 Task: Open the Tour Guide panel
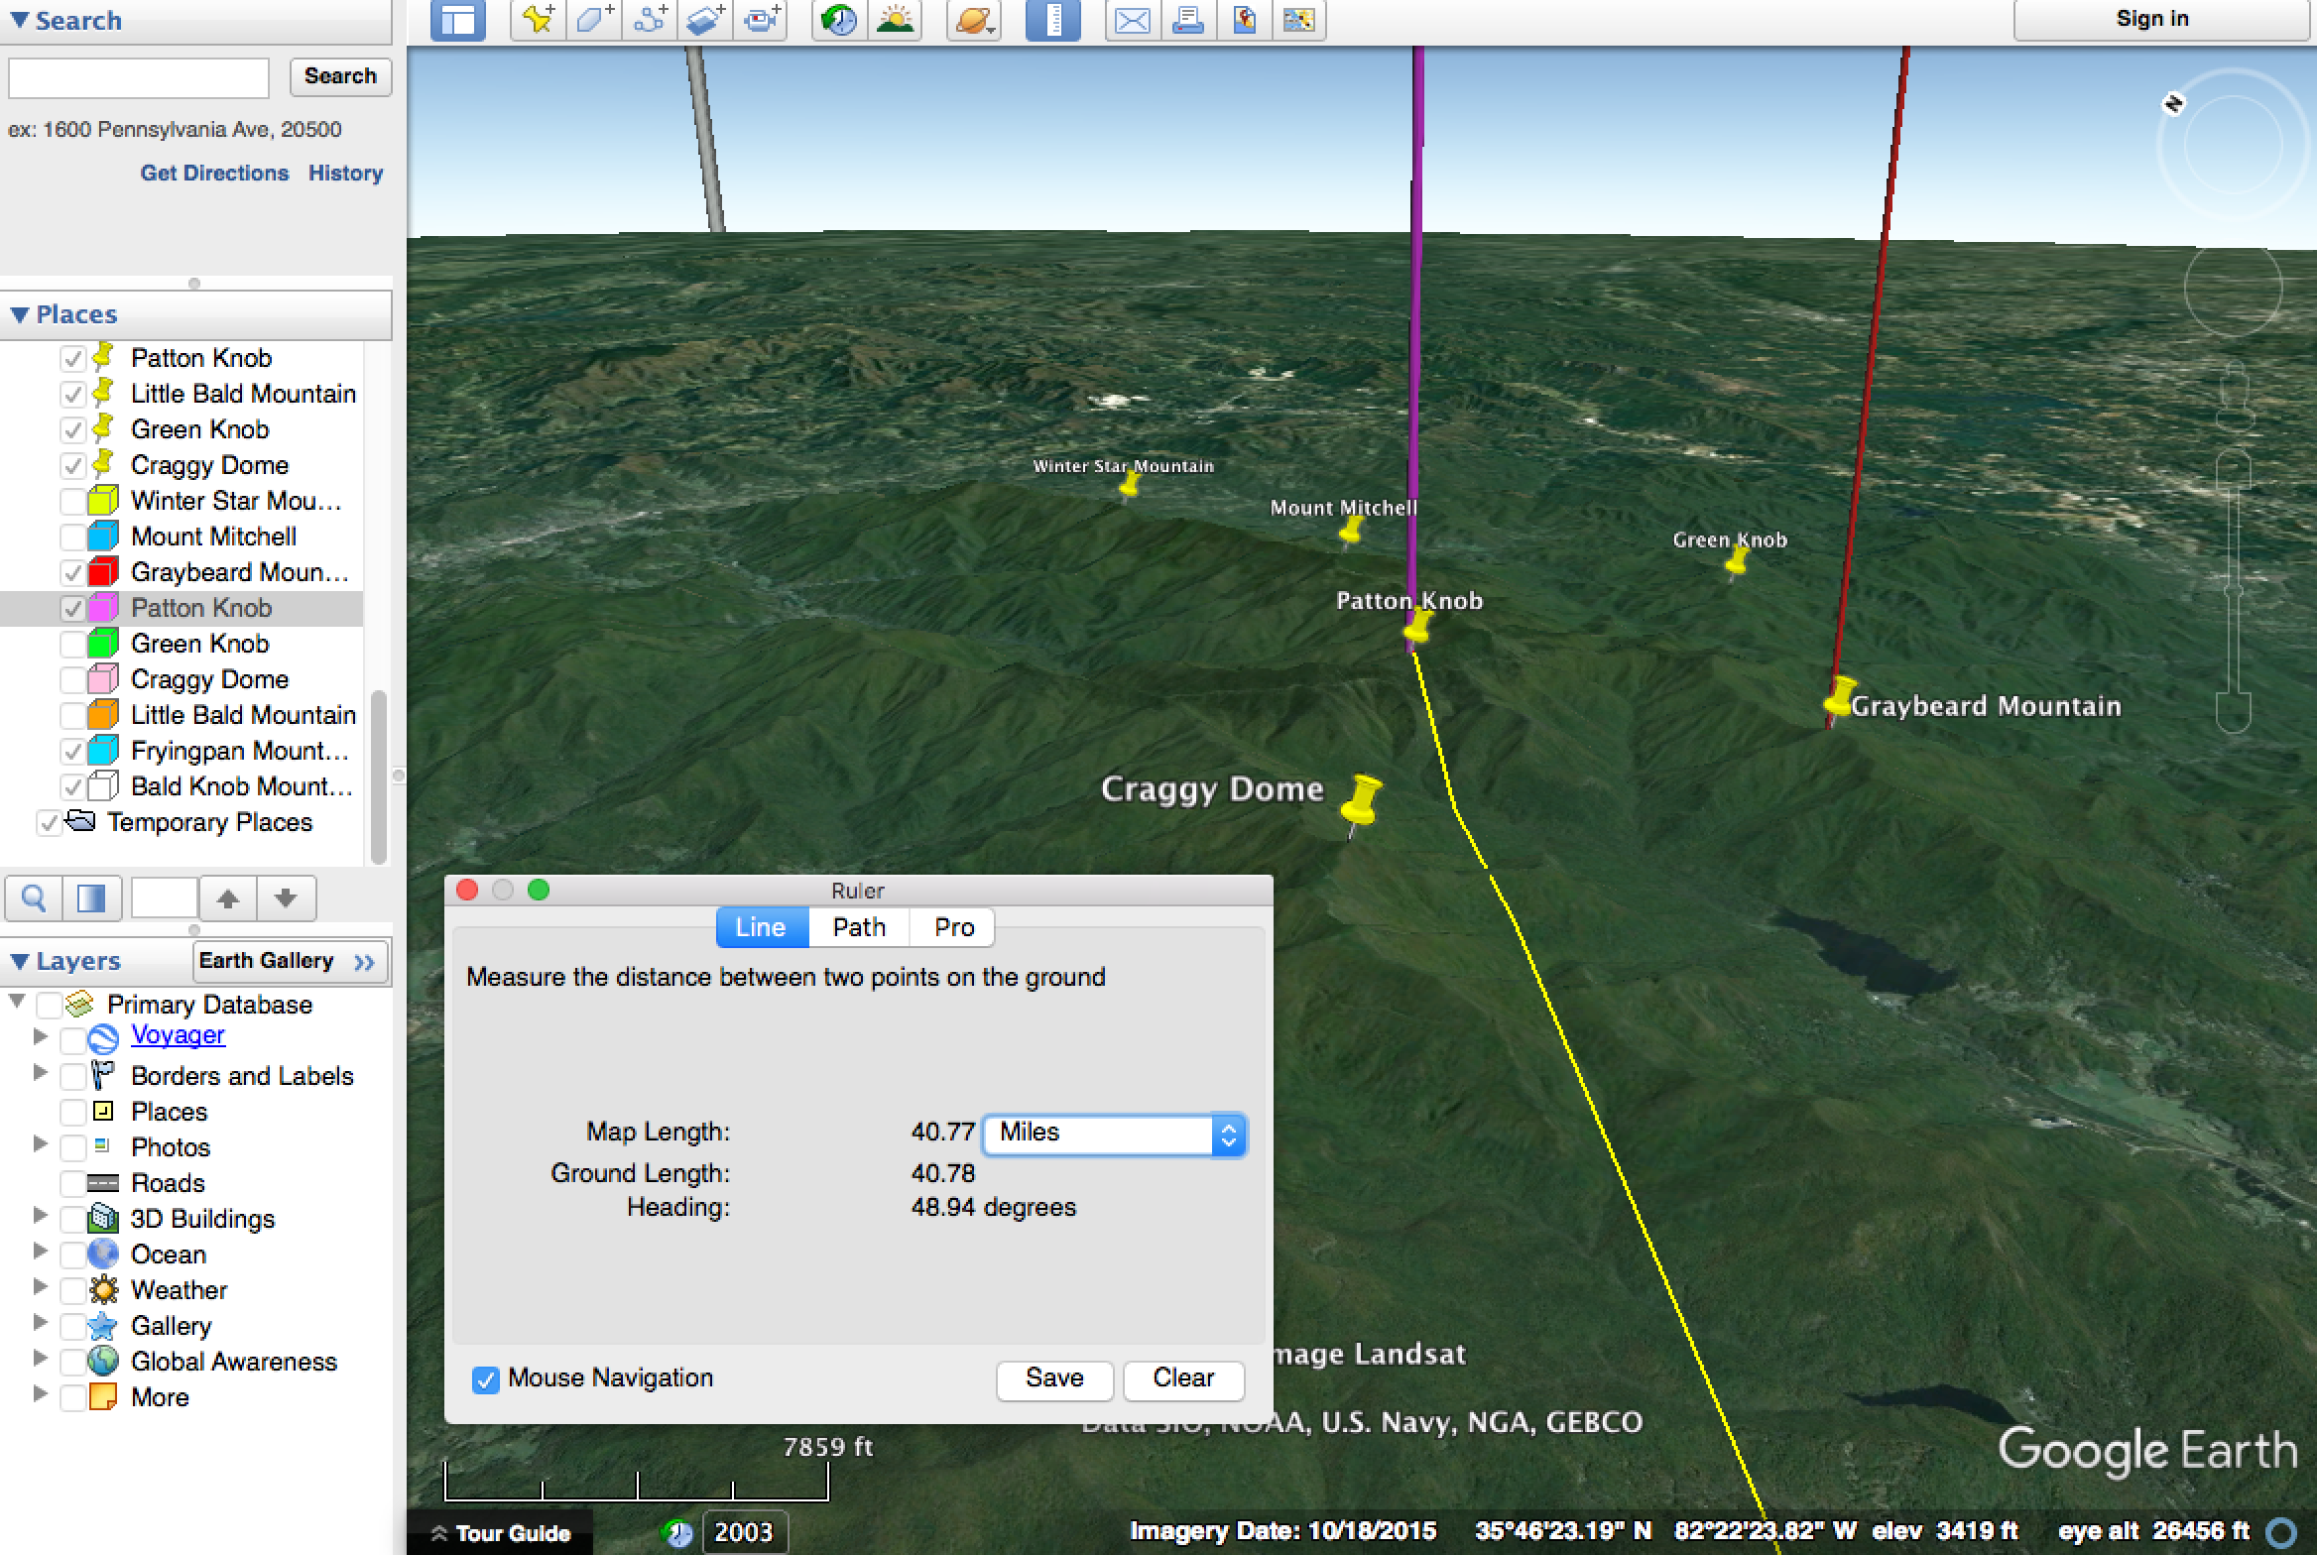click(502, 1534)
